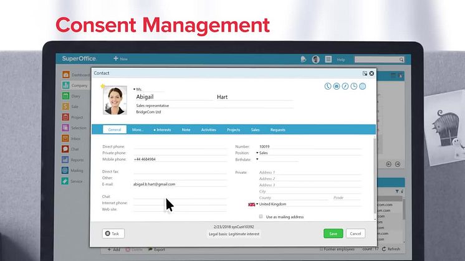Open the Project sidebar icon

tap(65, 117)
